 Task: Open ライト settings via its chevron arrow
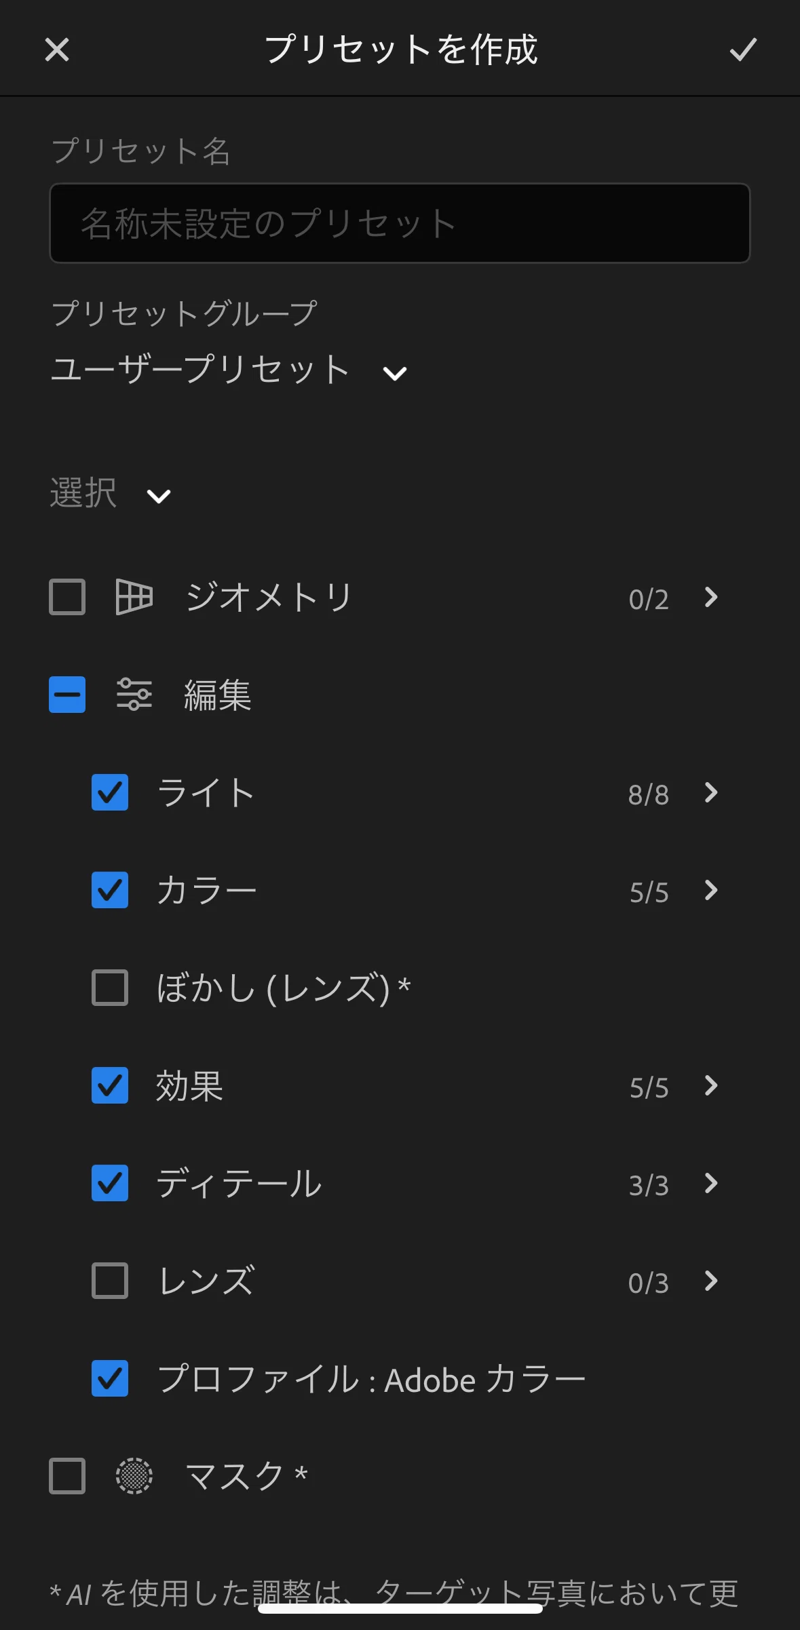711,792
